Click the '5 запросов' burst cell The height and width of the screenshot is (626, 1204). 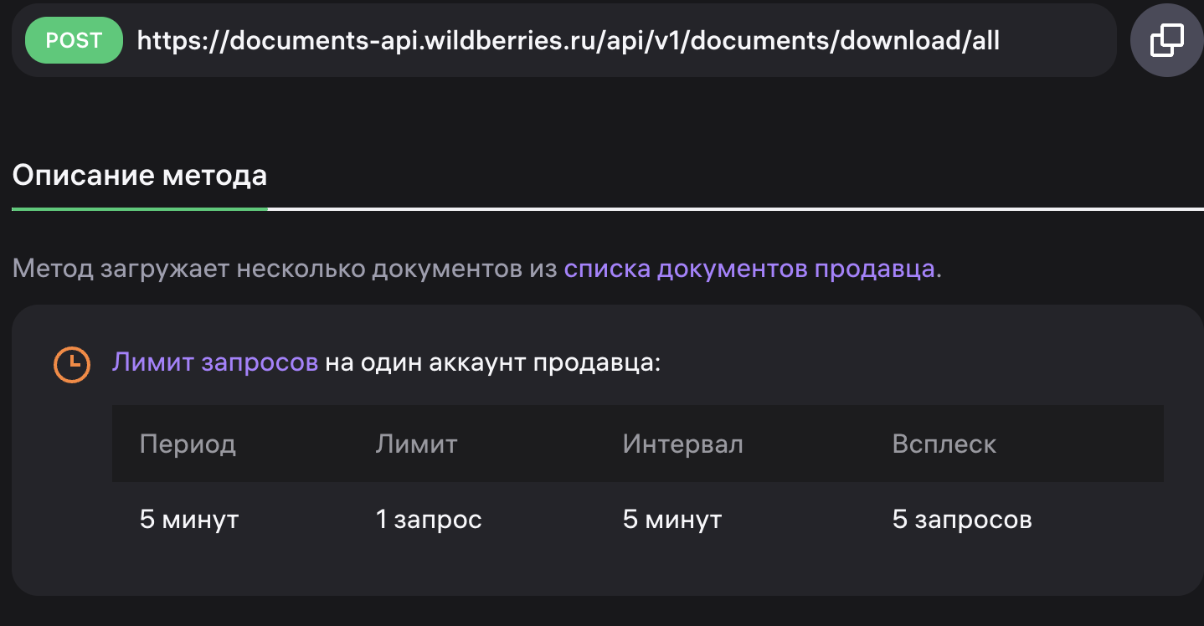click(962, 520)
